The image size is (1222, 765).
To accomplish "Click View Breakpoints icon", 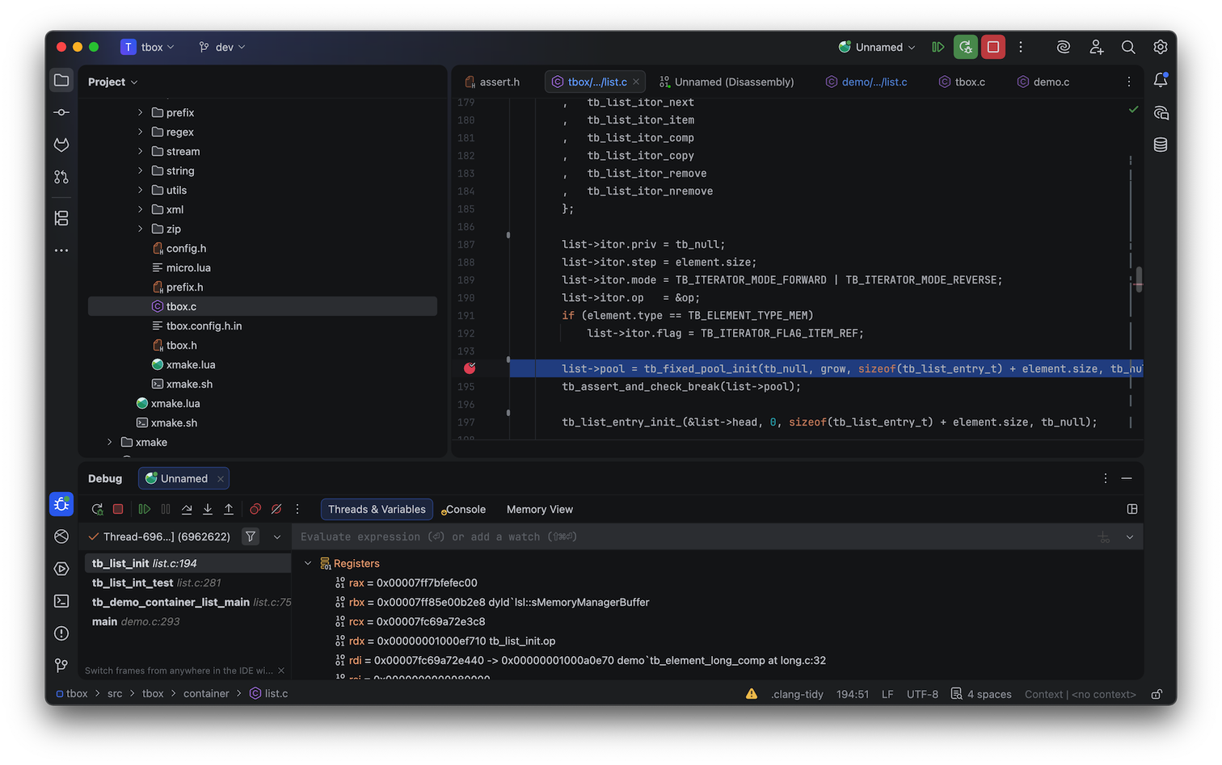I will click(x=255, y=509).
